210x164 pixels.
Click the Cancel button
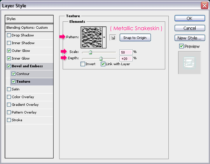(189, 28)
